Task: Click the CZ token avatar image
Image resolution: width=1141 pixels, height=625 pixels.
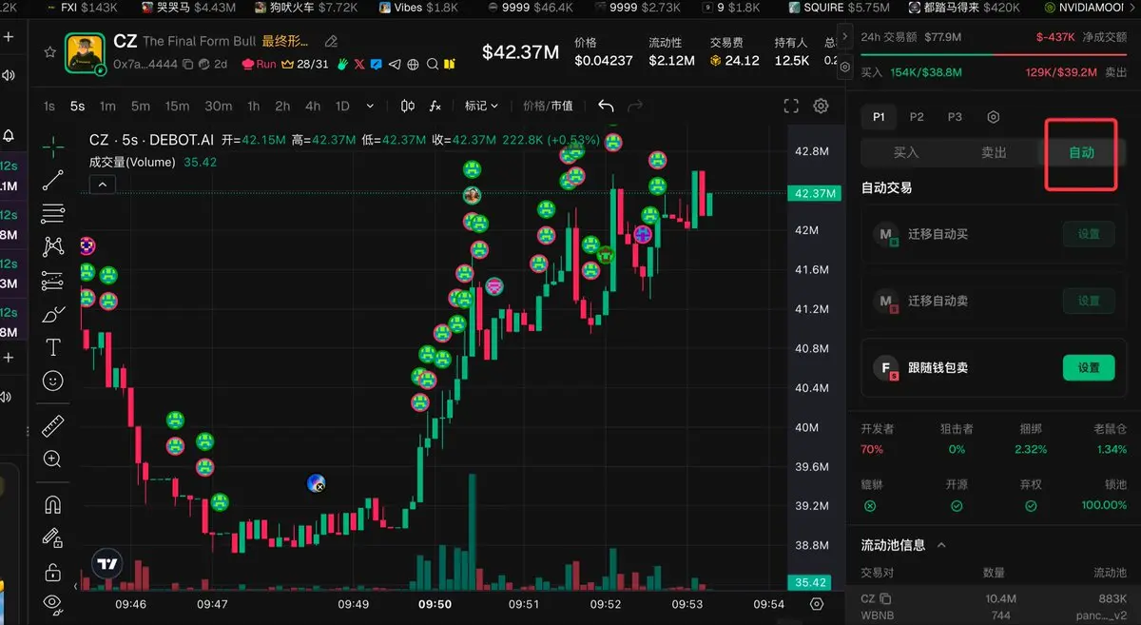Action: click(x=86, y=53)
